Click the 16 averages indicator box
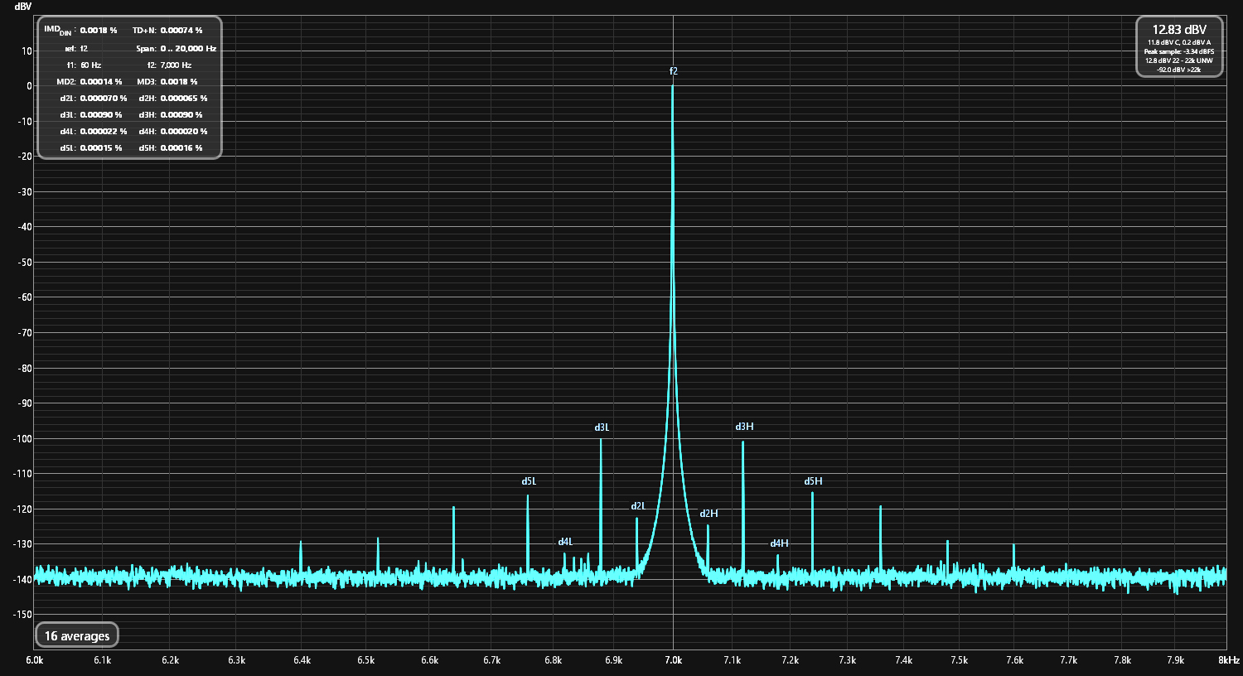The height and width of the screenshot is (676, 1243). tap(77, 636)
